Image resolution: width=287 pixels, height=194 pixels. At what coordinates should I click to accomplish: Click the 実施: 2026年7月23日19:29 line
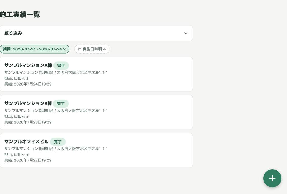click(28, 122)
